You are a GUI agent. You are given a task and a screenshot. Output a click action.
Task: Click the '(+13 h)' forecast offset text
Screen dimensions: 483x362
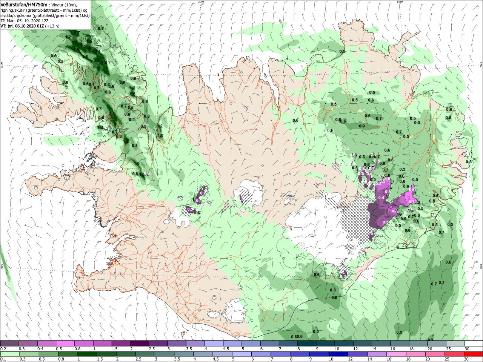(x=52, y=26)
